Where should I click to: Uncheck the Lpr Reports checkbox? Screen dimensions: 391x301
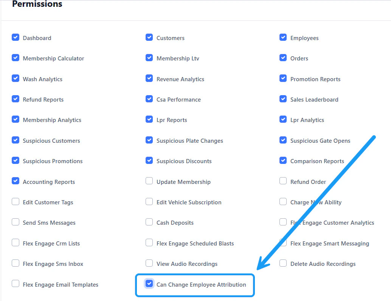[149, 119]
